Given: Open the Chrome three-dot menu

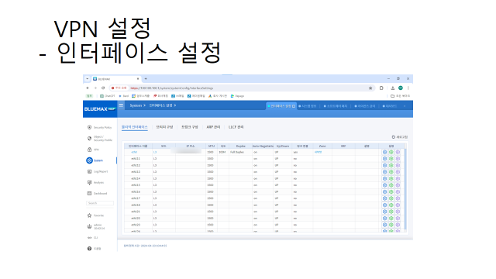Looking at the screenshot, I should click(x=408, y=88).
